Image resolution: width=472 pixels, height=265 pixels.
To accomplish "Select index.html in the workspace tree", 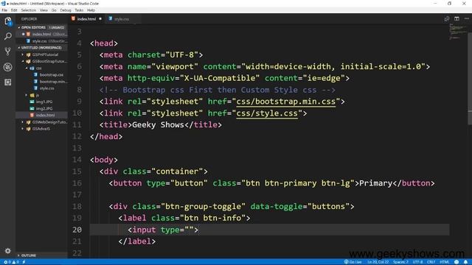I will point(45,115).
